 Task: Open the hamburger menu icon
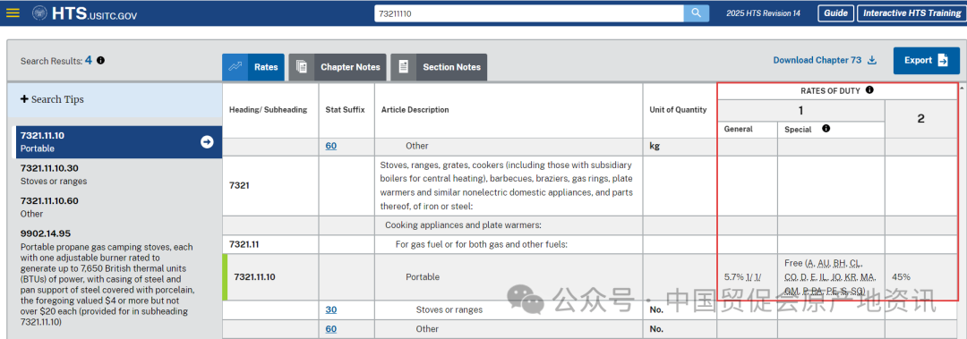point(13,13)
